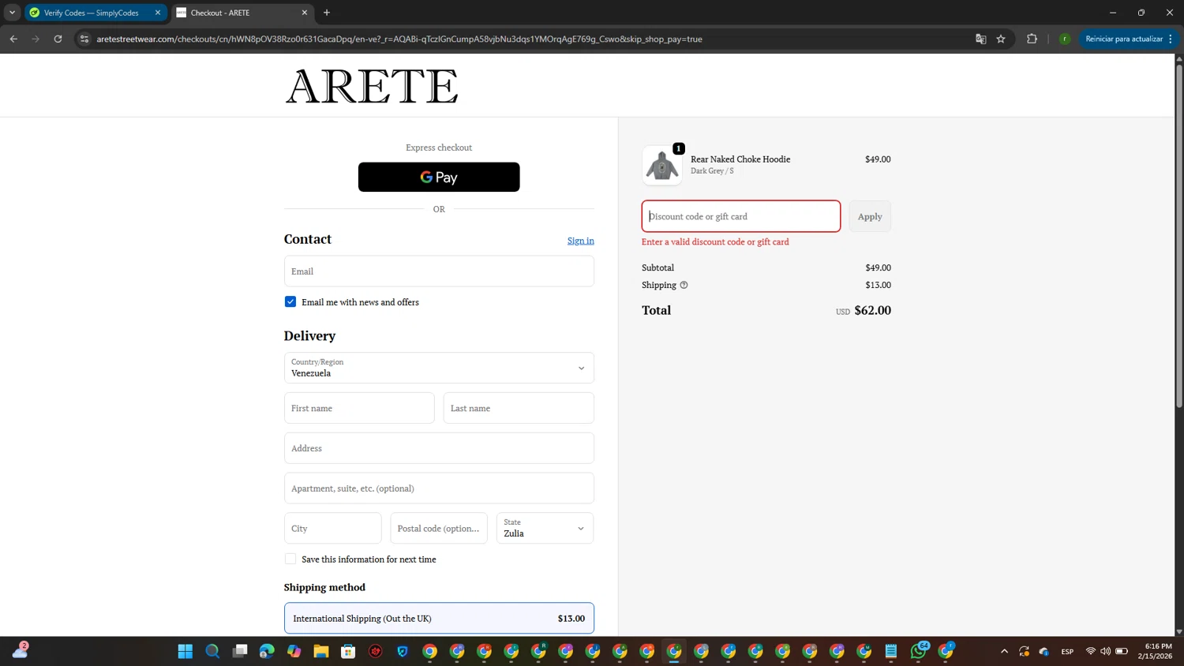Open a new browser tab
Image resolution: width=1184 pixels, height=666 pixels.
click(327, 13)
